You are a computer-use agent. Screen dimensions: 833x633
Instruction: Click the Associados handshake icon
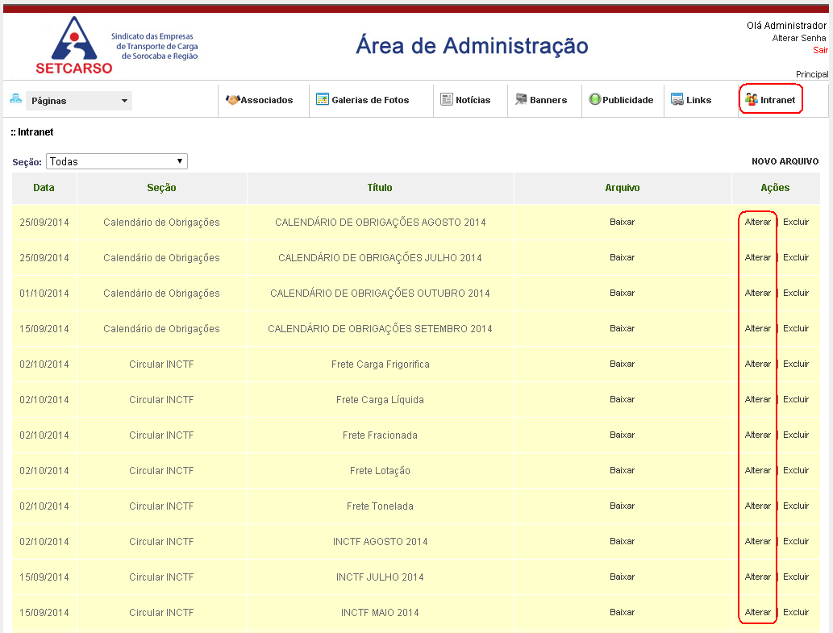pyautogui.click(x=233, y=99)
